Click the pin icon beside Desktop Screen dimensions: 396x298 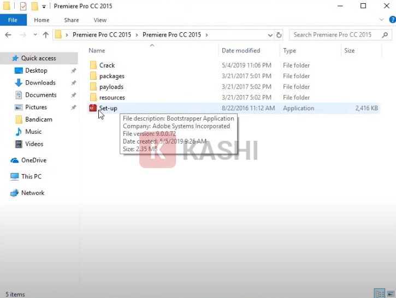pos(74,70)
